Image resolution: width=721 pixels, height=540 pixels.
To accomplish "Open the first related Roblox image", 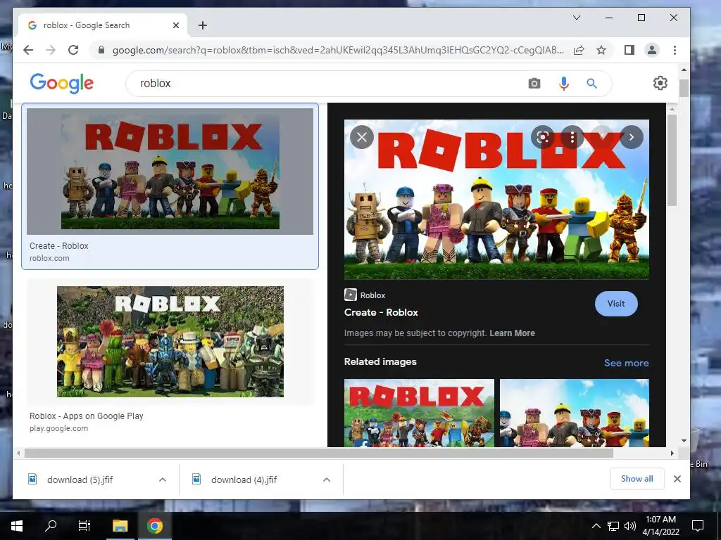I will click(419, 413).
